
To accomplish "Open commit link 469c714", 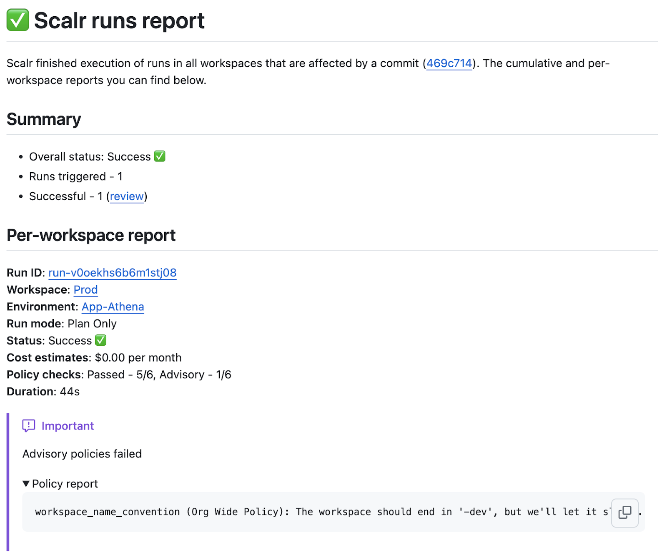I will pos(449,63).
